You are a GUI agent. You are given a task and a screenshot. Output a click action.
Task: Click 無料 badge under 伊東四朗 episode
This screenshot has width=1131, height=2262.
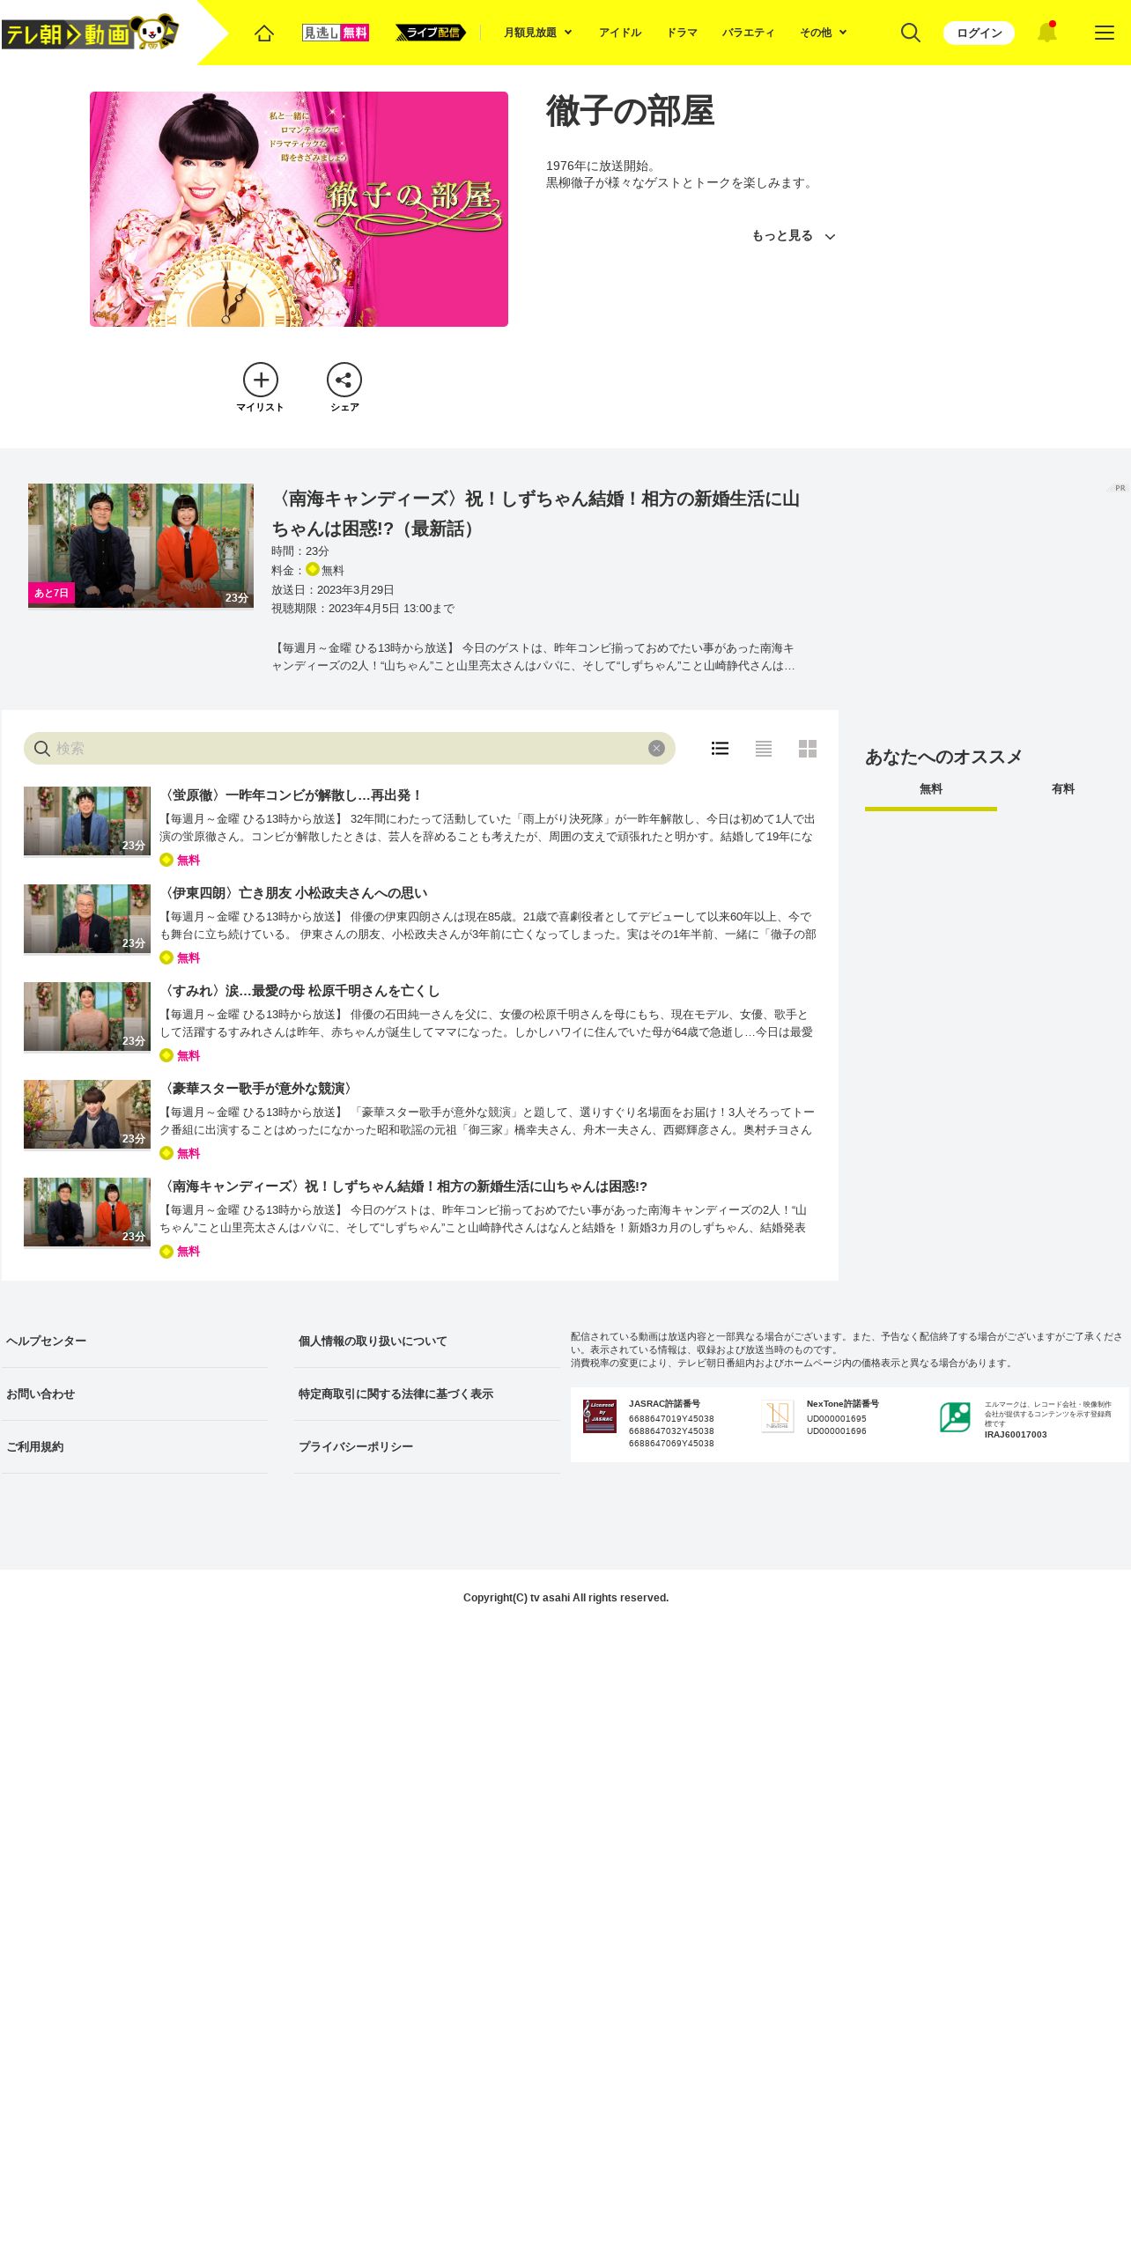click(x=180, y=957)
